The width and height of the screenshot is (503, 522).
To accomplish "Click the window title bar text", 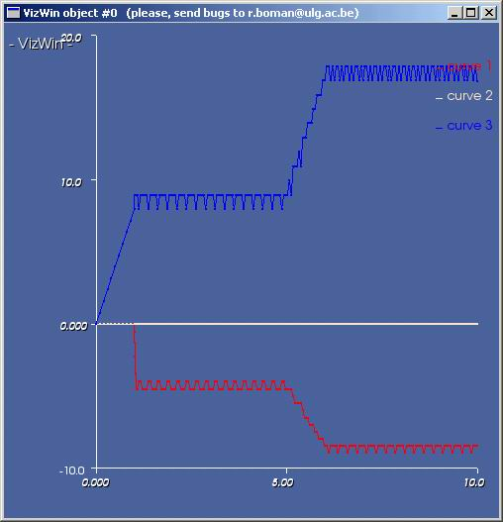I will (x=191, y=13).
